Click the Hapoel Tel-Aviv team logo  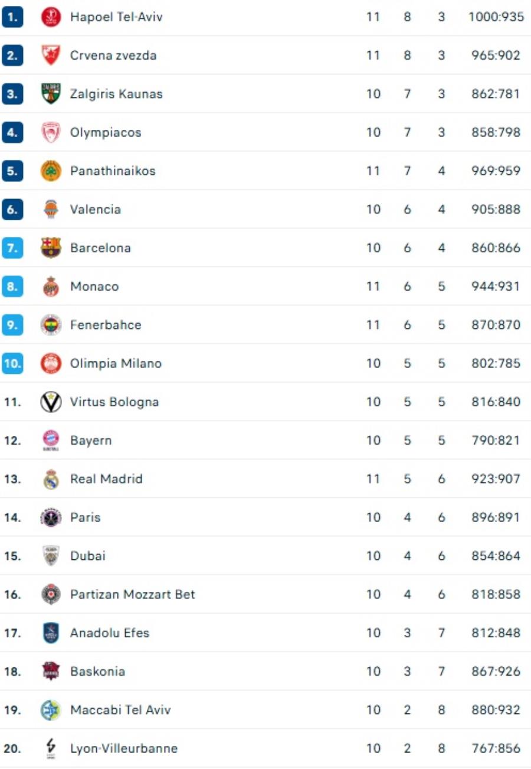click(51, 17)
